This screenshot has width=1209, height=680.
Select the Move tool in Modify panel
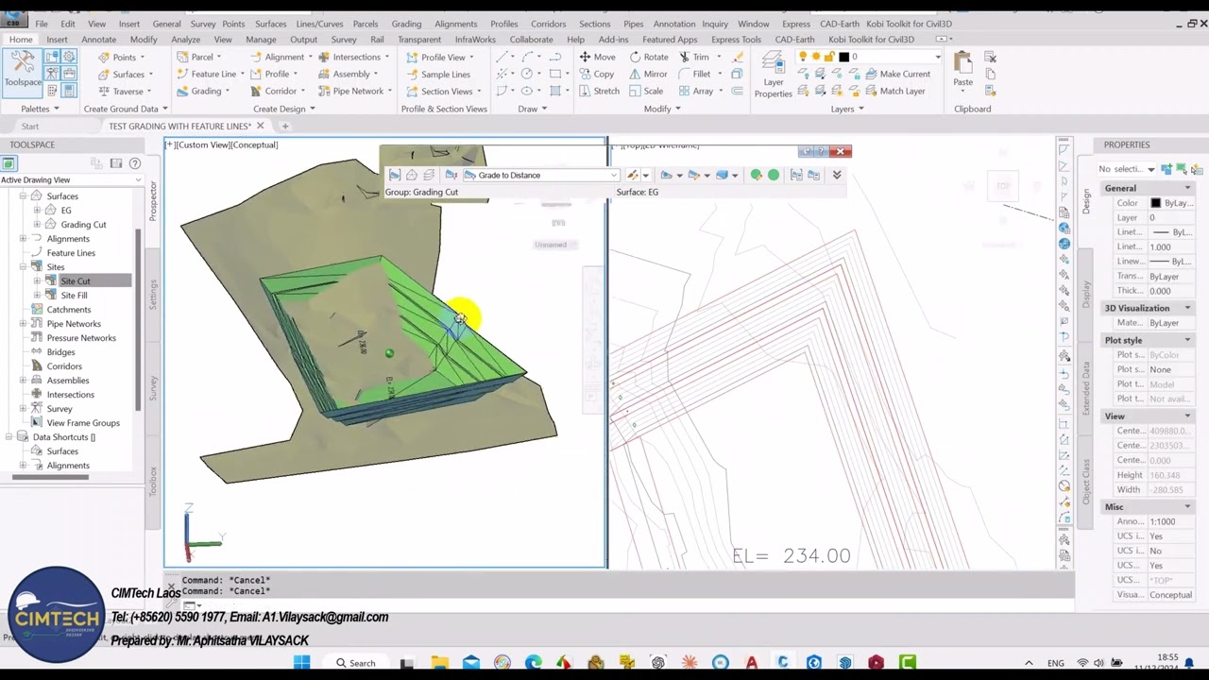coord(596,57)
